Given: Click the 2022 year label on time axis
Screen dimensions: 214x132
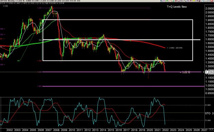Looking at the screenshot, I should pos(165,130).
